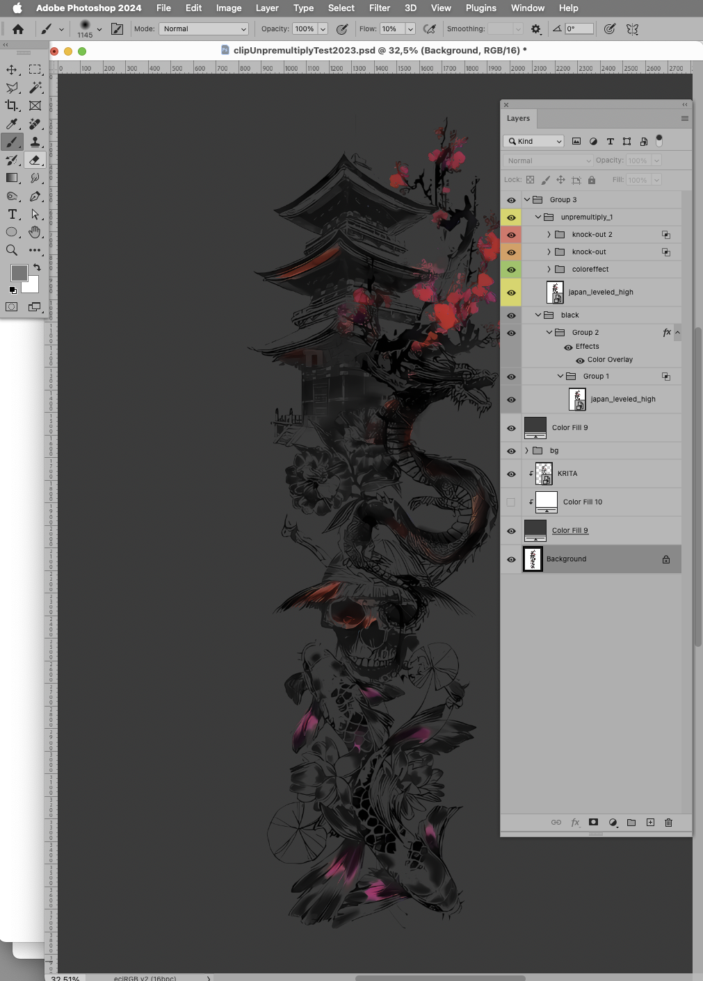Screen dimensions: 703x981
Task: Activate the Clone Stamp tool
Action: (35, 142)
